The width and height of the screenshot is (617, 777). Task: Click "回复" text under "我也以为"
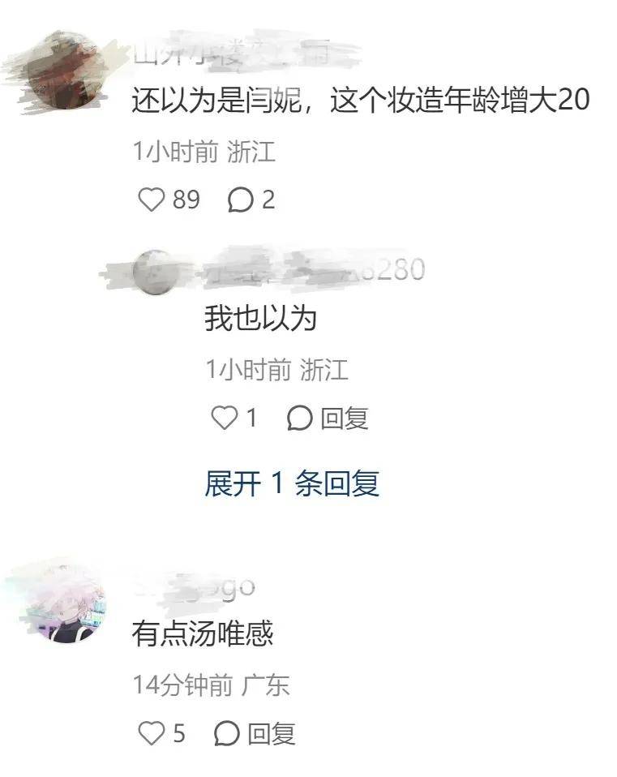pos(345,419)
